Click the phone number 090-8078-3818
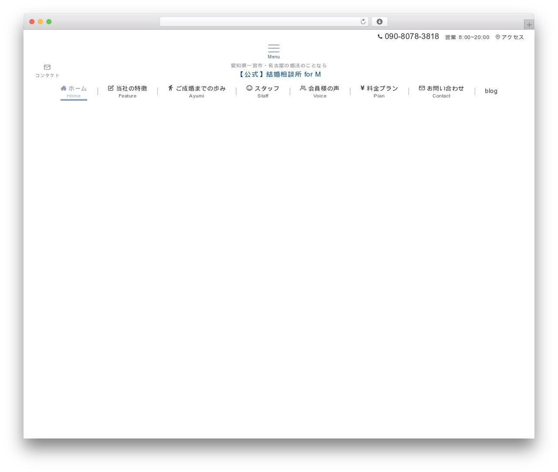Viewport: 558px width, 472px height. (x=412, y=37)
